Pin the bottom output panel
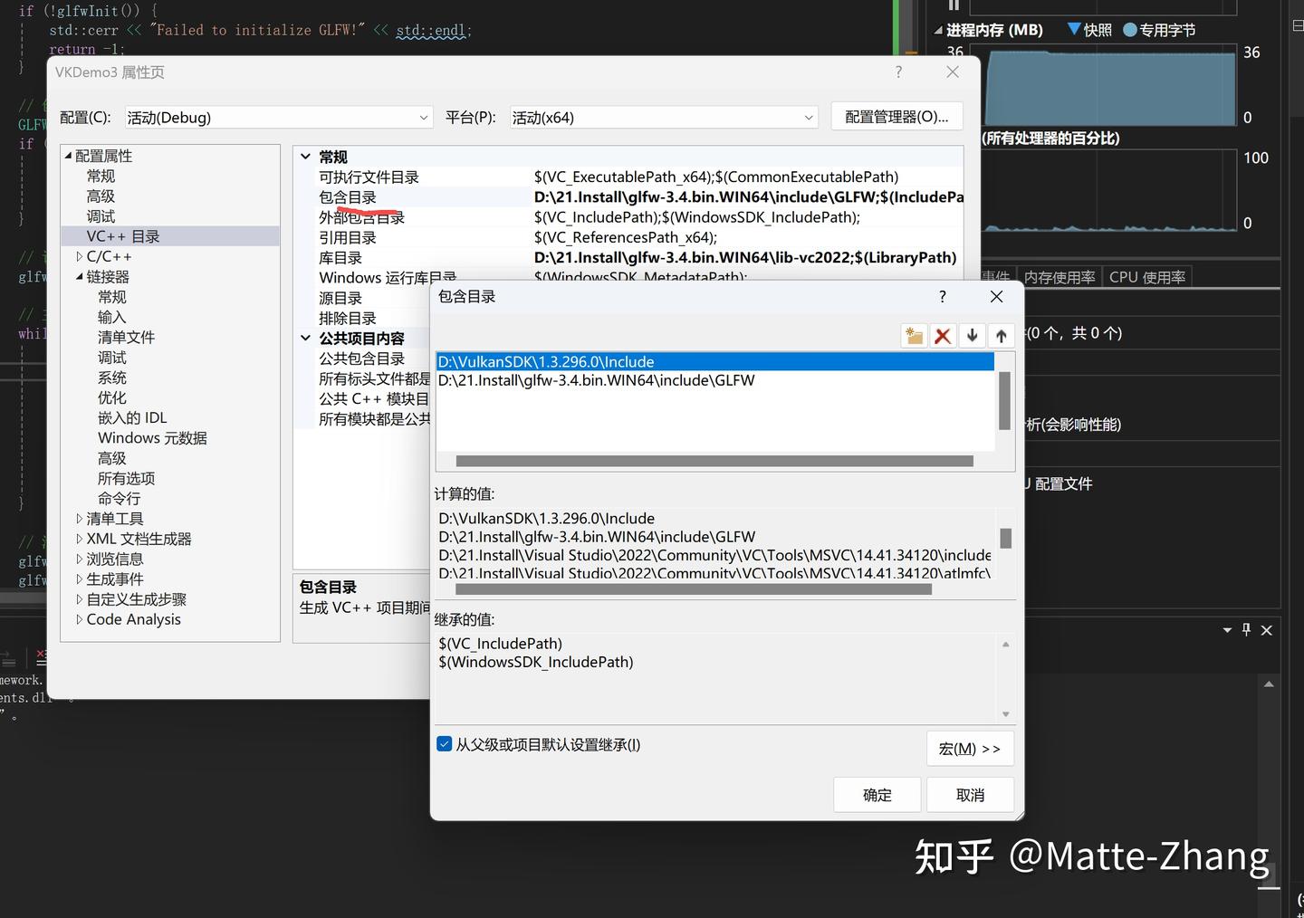Screen dimensions: 1304x918 tap(1245, 630)
